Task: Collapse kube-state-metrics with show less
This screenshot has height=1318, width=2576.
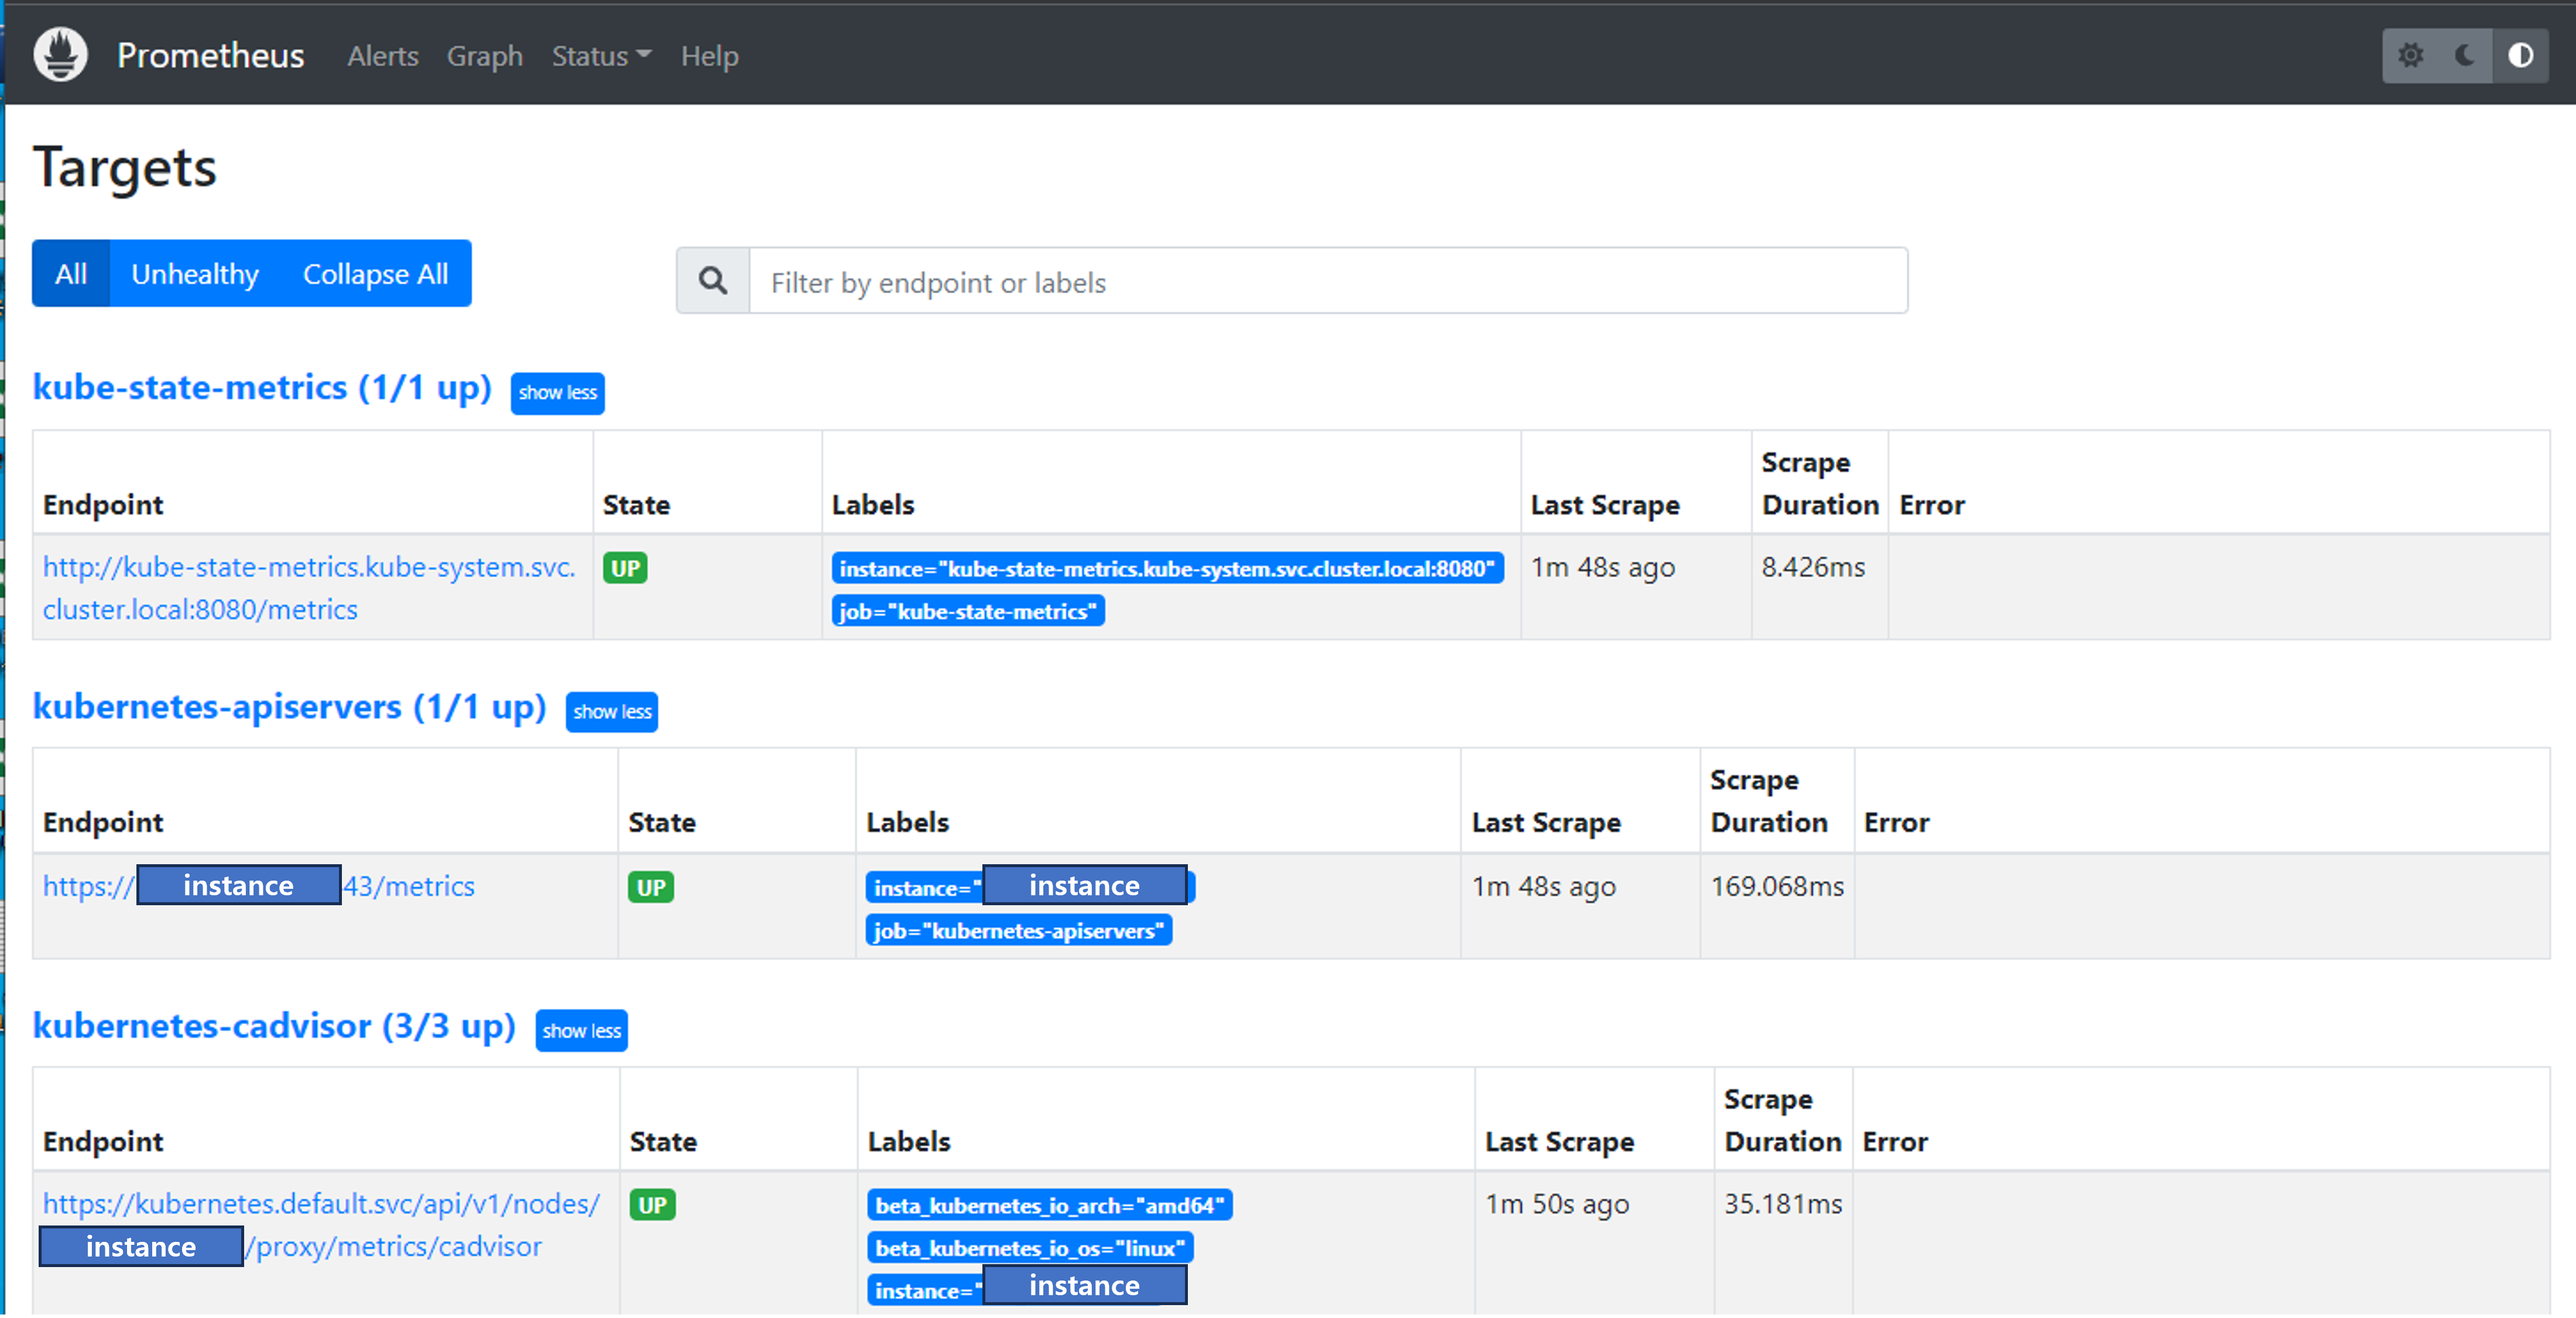Action: (x=557, y=393)
